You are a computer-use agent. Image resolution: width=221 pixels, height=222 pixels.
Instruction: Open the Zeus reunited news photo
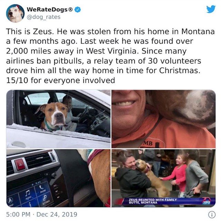click(x=163, y=178)
